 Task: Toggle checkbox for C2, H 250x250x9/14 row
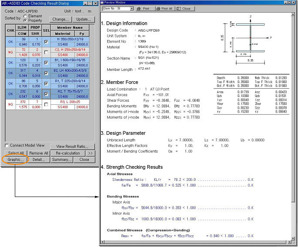click(46, 52)
